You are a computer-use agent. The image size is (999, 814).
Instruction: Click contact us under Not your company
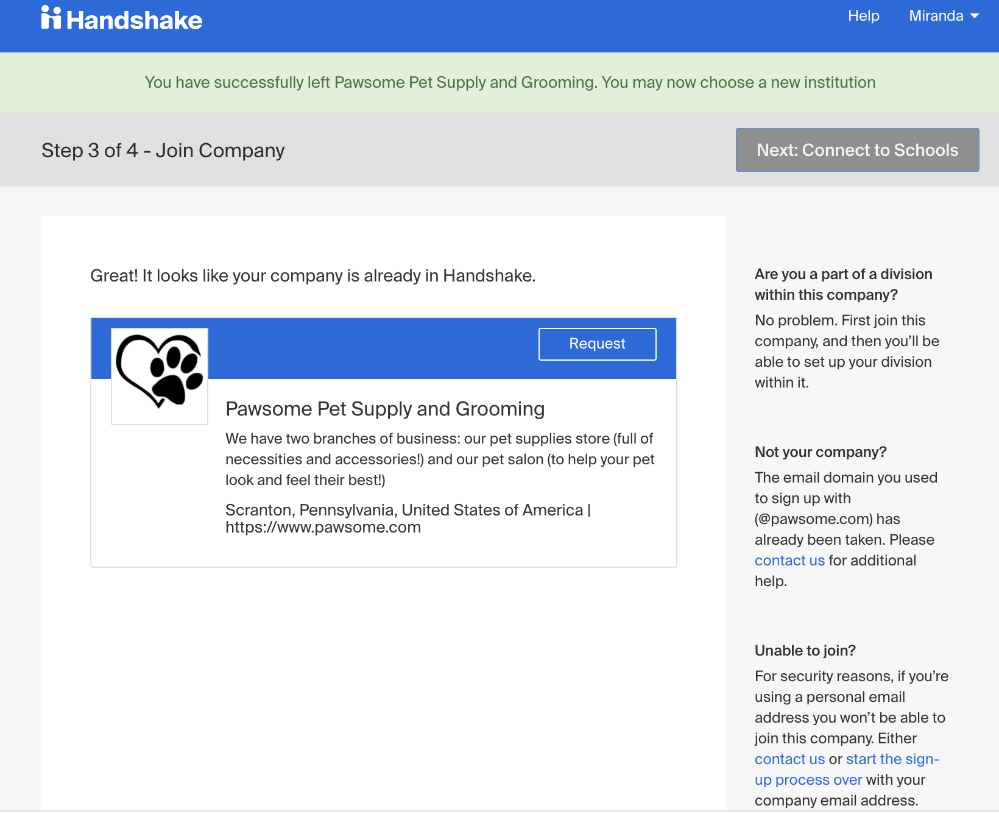[789, 561]
